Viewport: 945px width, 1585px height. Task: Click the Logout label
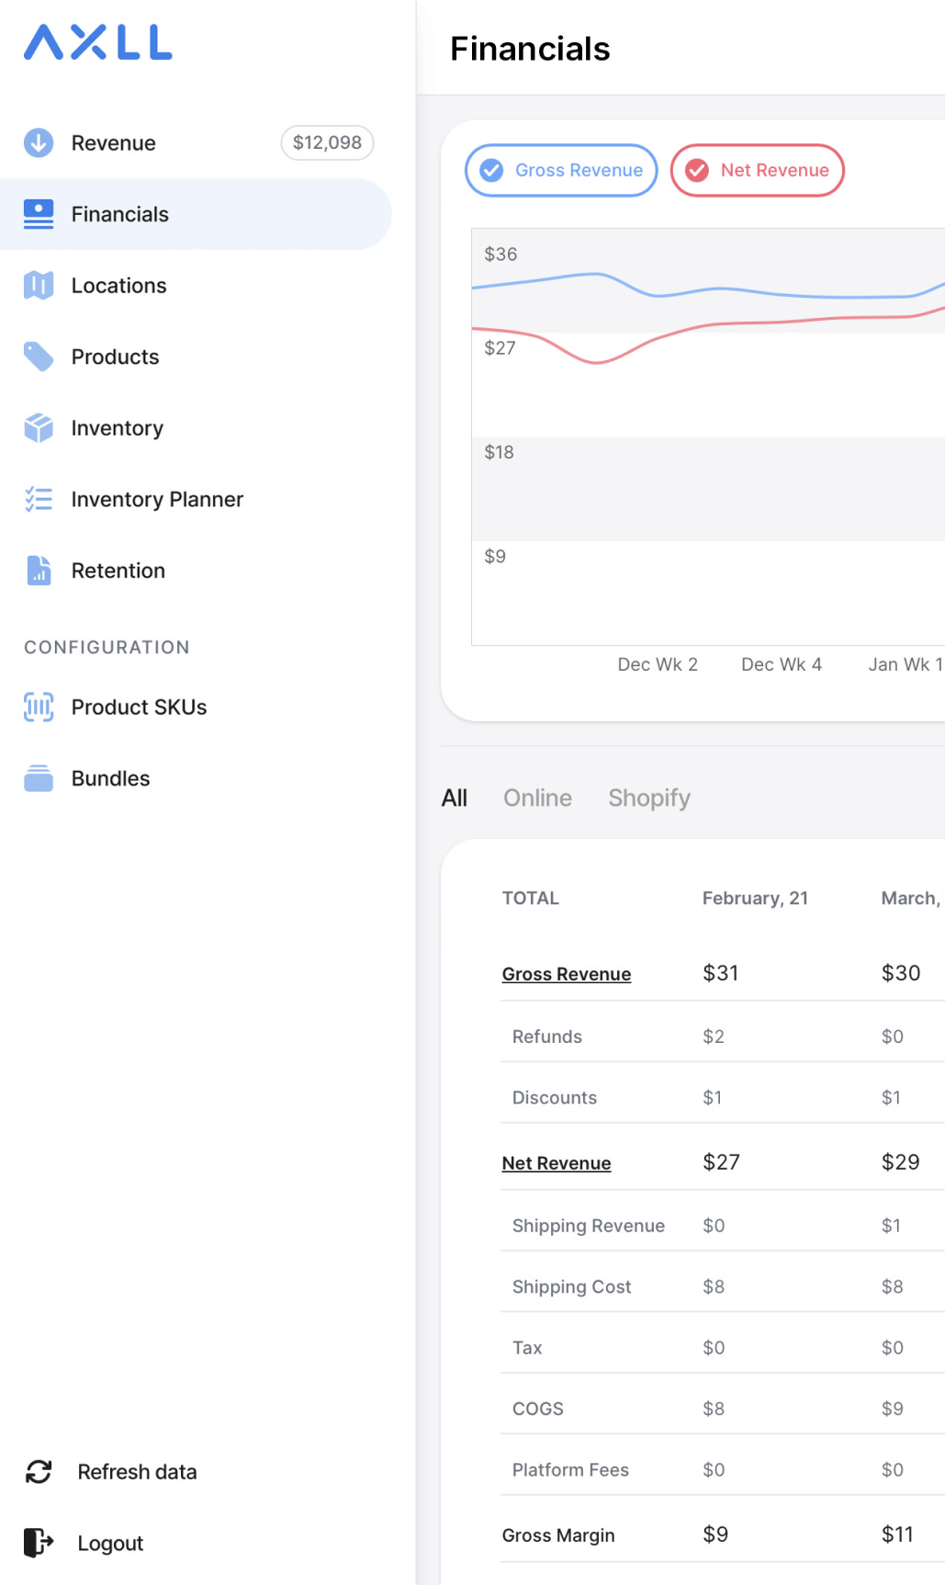coord(110,1544)
